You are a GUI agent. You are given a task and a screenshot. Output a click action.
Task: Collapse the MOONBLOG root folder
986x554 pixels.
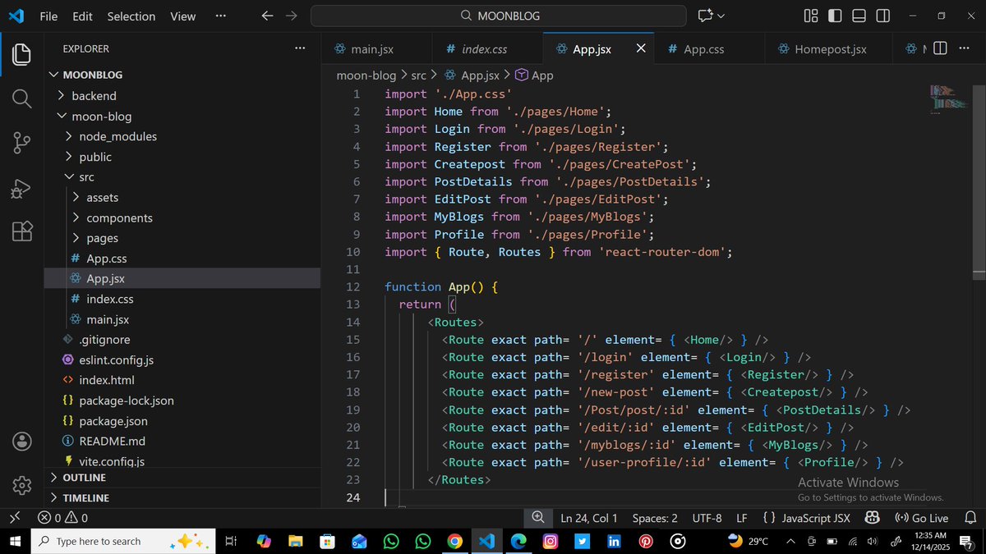[182, 75]
